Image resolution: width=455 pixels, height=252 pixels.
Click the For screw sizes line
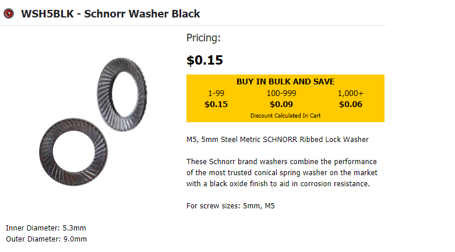(230, 206)
